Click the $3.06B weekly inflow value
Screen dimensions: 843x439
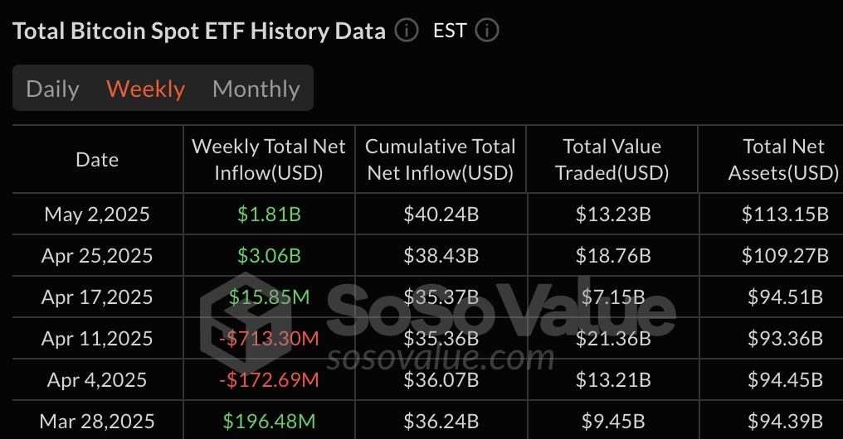coord(269,256)
